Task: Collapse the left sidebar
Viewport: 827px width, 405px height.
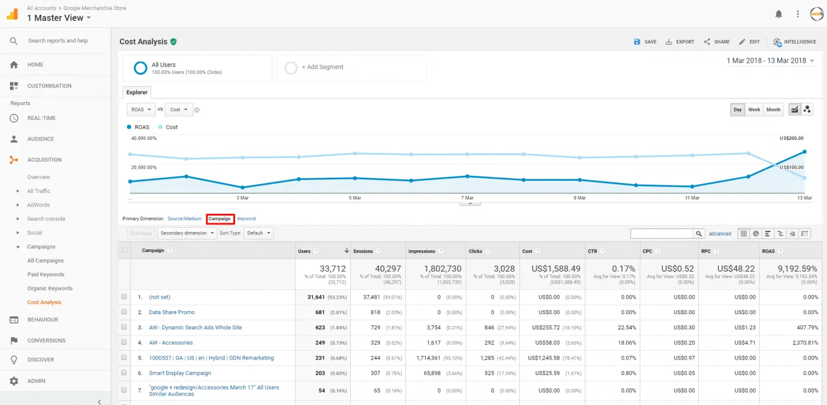Action: click(x=100, y=401)
